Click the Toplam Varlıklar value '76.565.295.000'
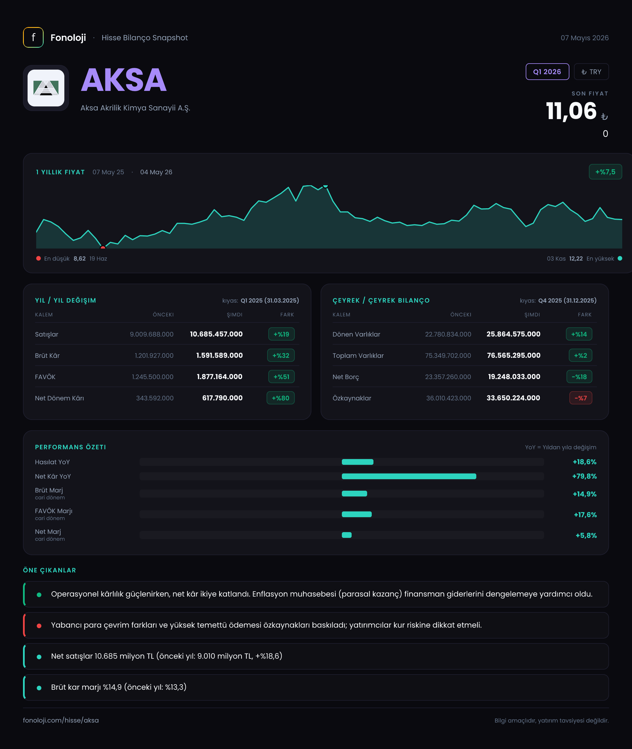This screenshot has height=749, width=632. point(513,355)
